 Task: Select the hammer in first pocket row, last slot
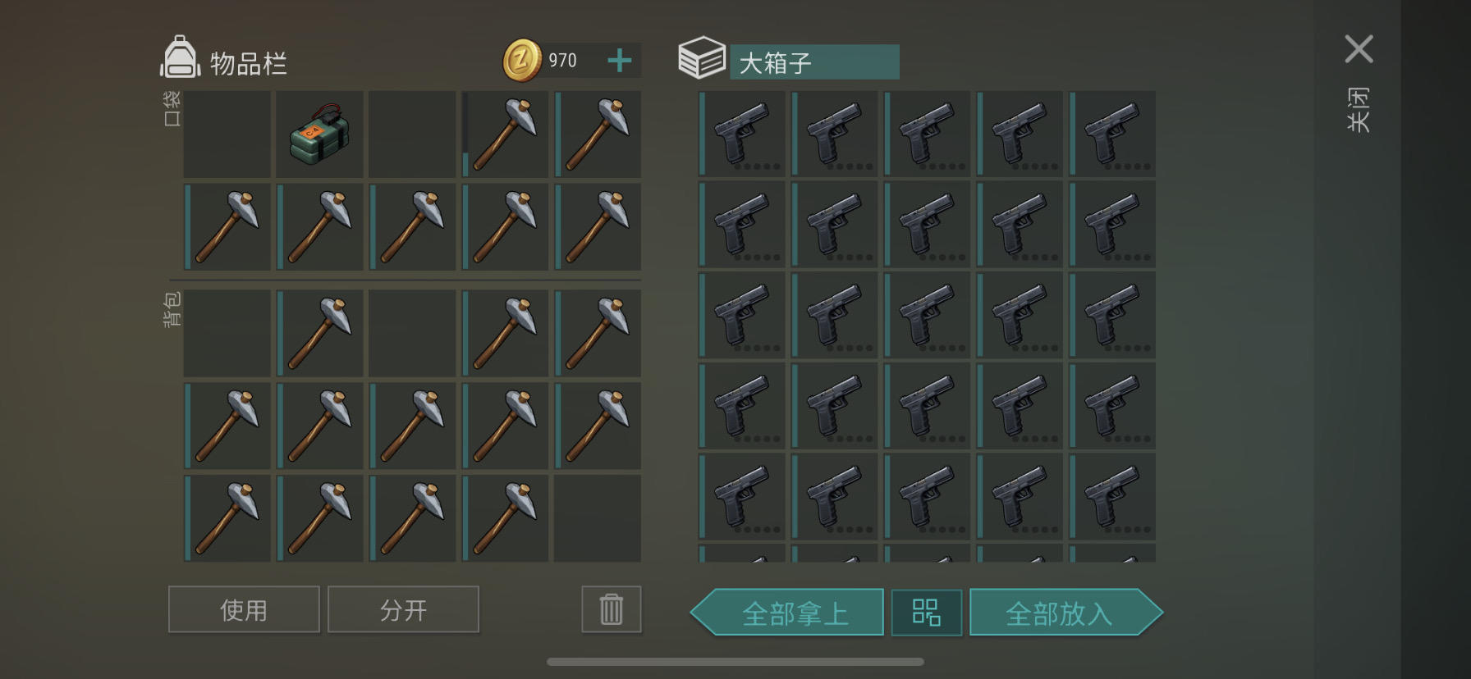[x=598, y=134]
